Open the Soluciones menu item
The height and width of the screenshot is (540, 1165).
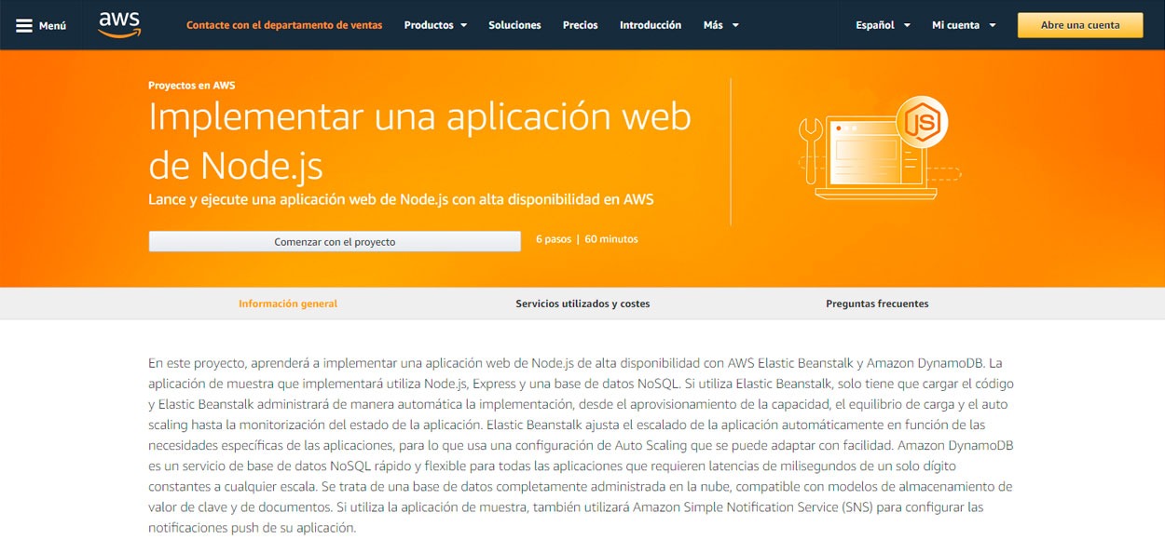(514, 25)
